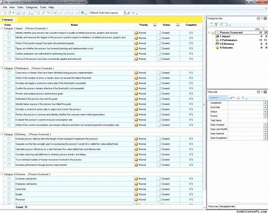Click the blue Y-shaped icon in Categories Bar toolbar

(216, 24)
